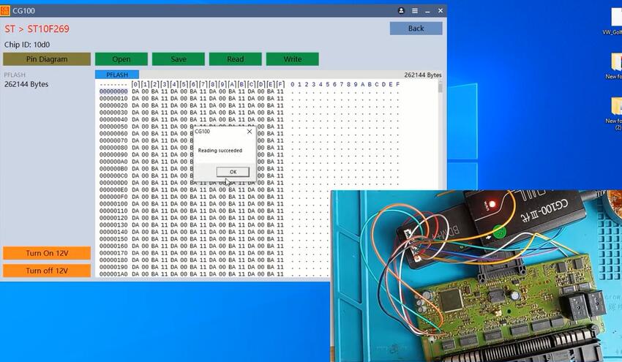Click the Read button

(235, 59)
